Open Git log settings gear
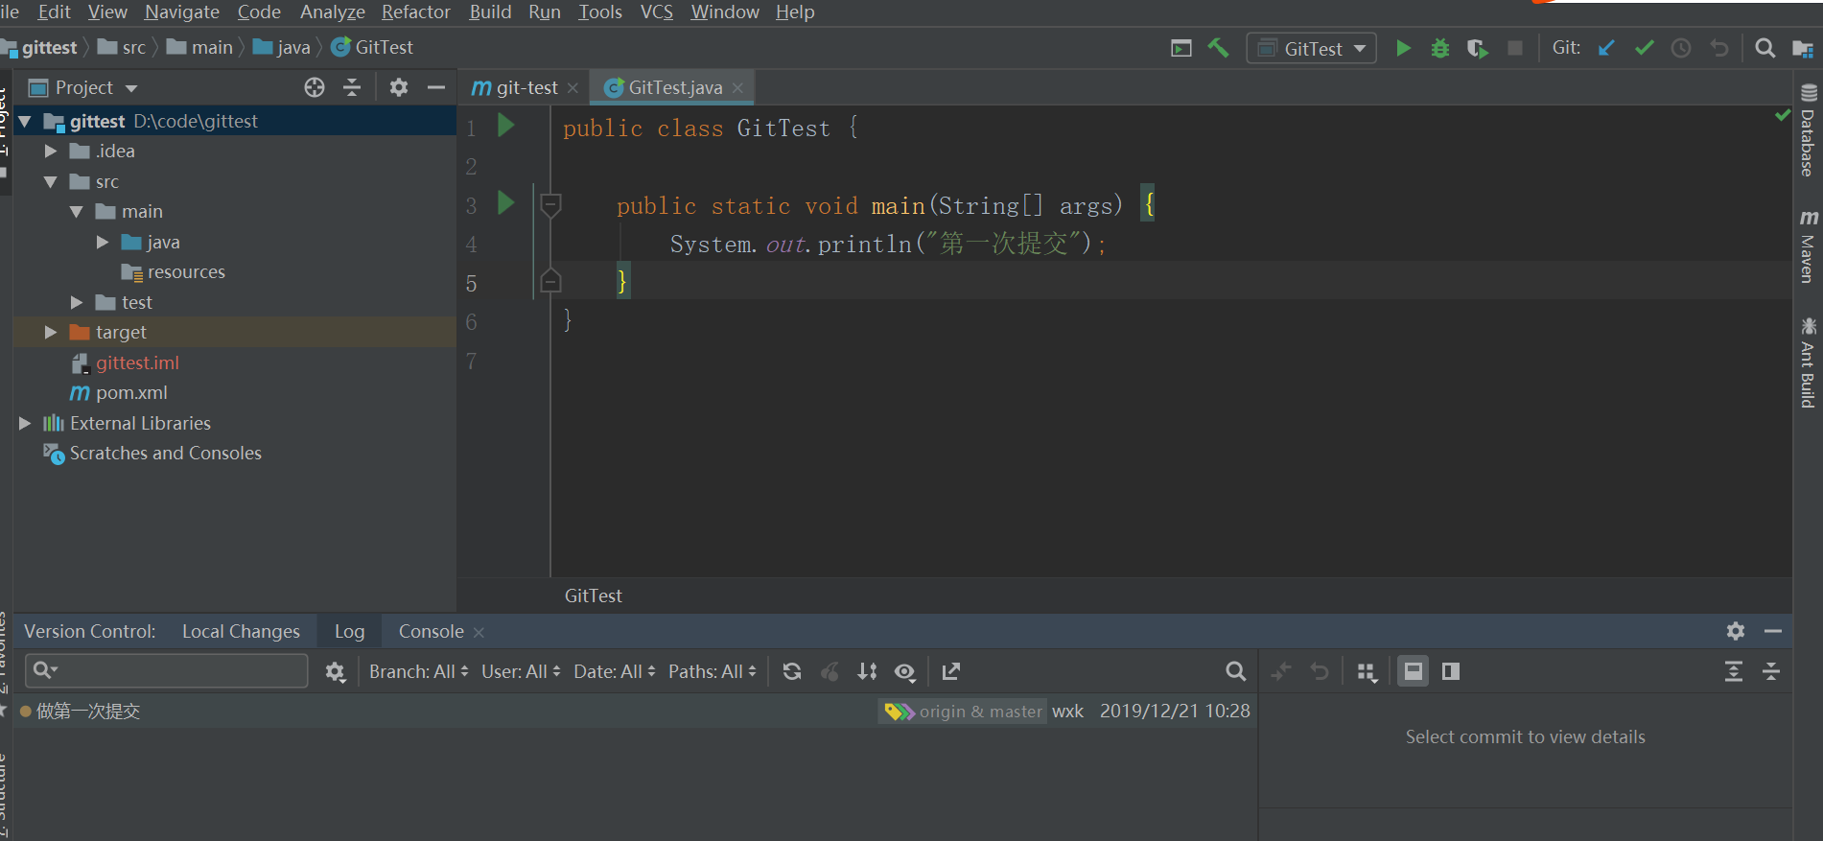The width and height of the screenshot is (1823, 841). 335,671
